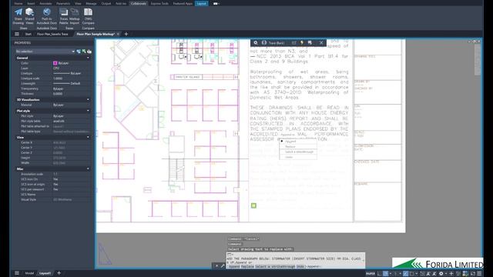The height and width of the screenshot is (277, 493).
Task: Open the Featured Apps tab
Action: [x=183, y=3]
